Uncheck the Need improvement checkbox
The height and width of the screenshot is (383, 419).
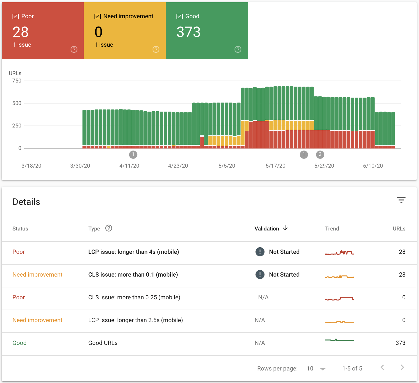coord(98,17)
